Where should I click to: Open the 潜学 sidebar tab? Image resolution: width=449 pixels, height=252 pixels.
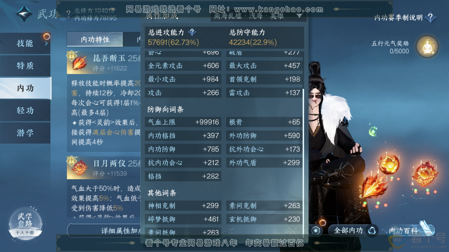[x=25, y=133]
